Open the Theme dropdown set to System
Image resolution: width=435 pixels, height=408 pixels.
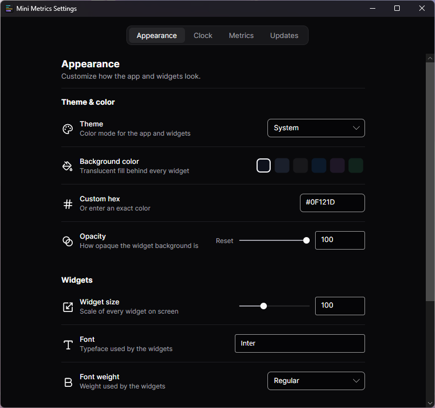click(x=316, y=128)
